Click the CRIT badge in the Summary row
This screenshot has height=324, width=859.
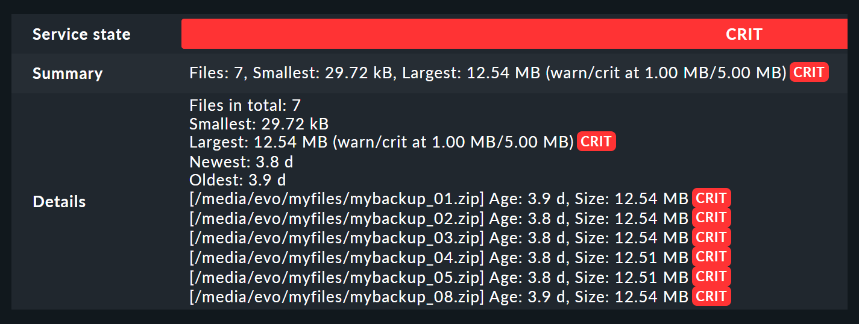point(809,73)
